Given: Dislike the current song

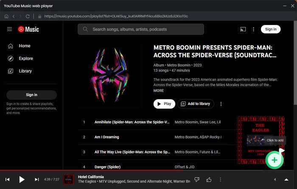Looking at the screenshot, I should tap(197, 180).
